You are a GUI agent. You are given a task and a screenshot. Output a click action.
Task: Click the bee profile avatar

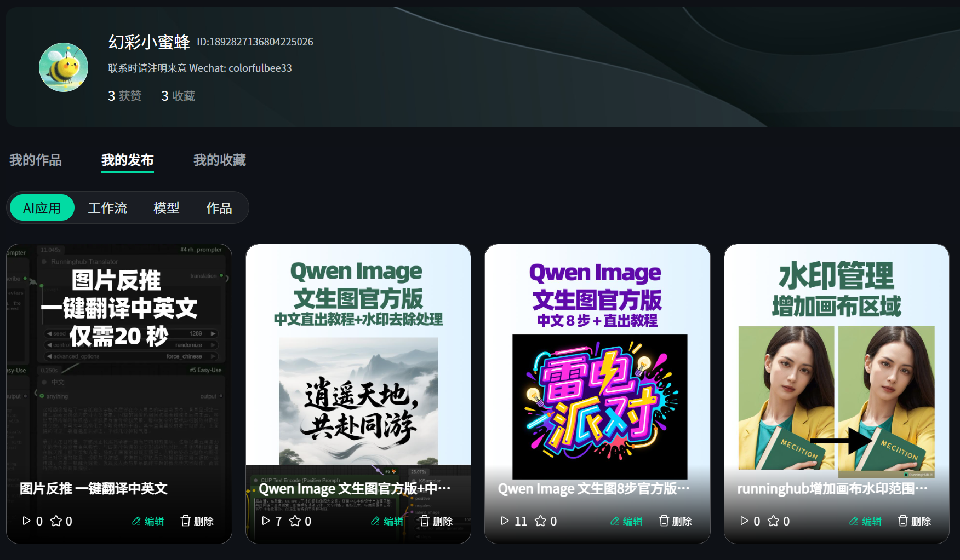point(64,67)
